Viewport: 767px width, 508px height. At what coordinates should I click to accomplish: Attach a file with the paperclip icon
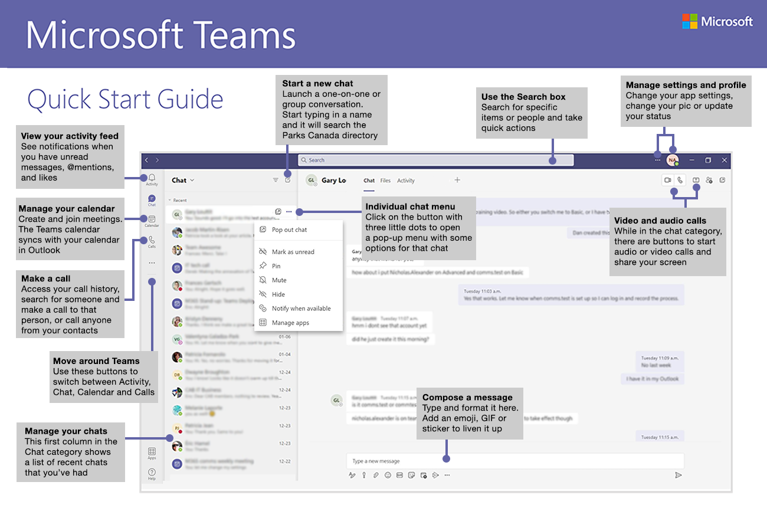tap(376, 474)
